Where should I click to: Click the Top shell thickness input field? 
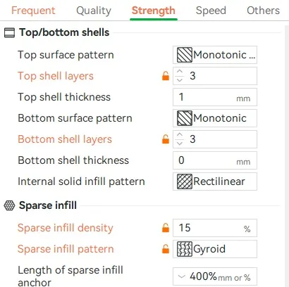tap(215, 97)
